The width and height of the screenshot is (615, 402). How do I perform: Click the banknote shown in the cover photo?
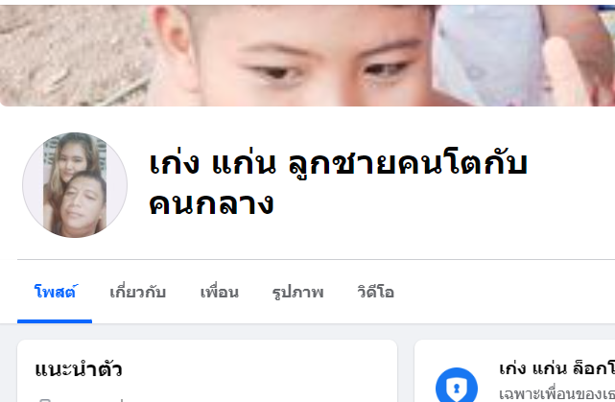pyautogui.click(x=490, y=55)
